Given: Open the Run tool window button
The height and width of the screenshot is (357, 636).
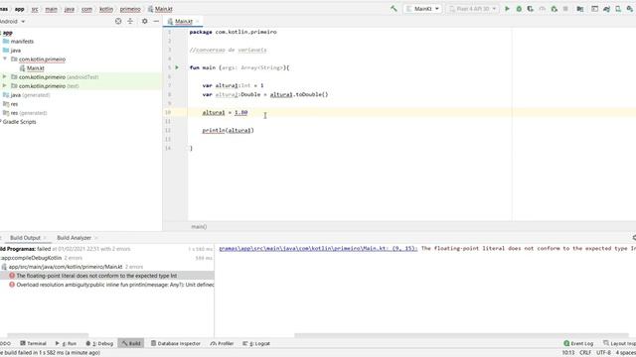Looking at the screenshot, I should 66,343.
